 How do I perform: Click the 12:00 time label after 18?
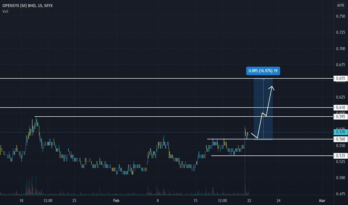tap(48, 201)
